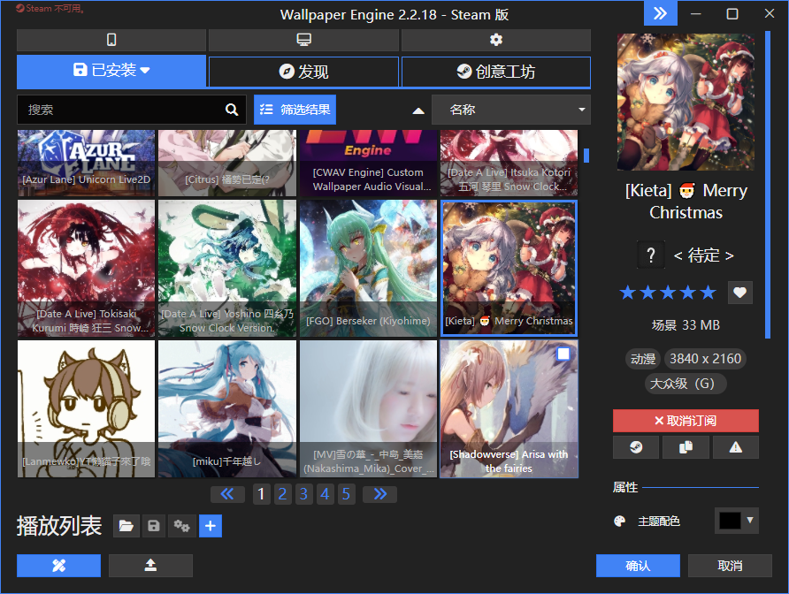This screenshot has width=789, height=594.
Task: Open page 3 of the list
Action: pyautogui.click(x=303, y=494)
